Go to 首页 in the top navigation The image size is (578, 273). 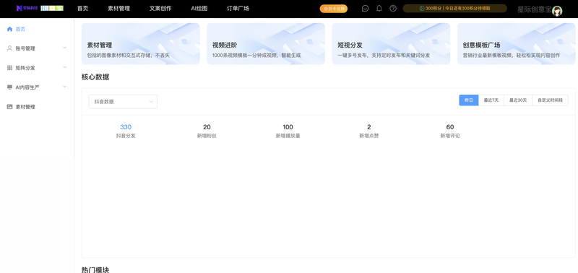(82, 9)
